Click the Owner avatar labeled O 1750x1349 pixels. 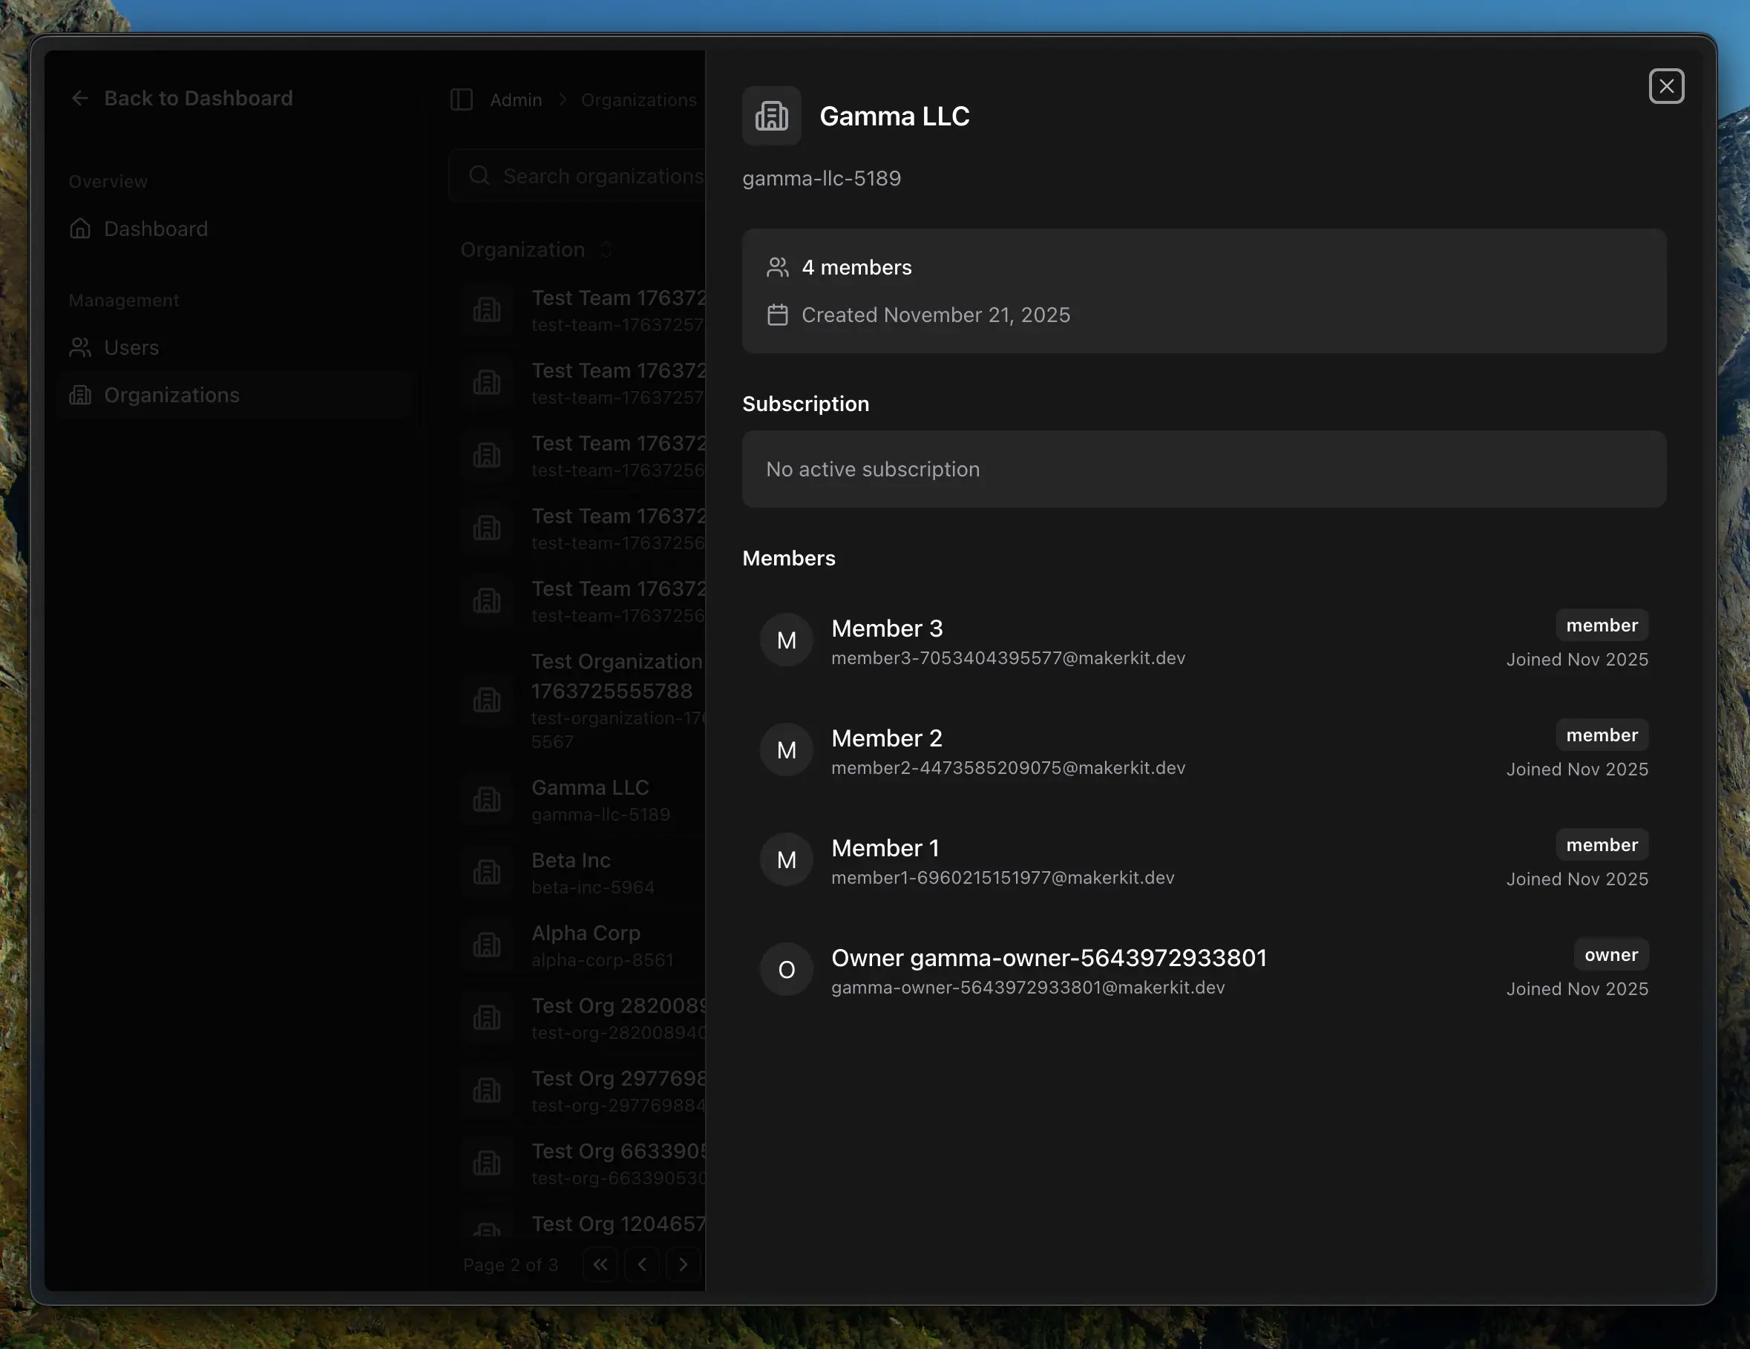pos(786,969)
